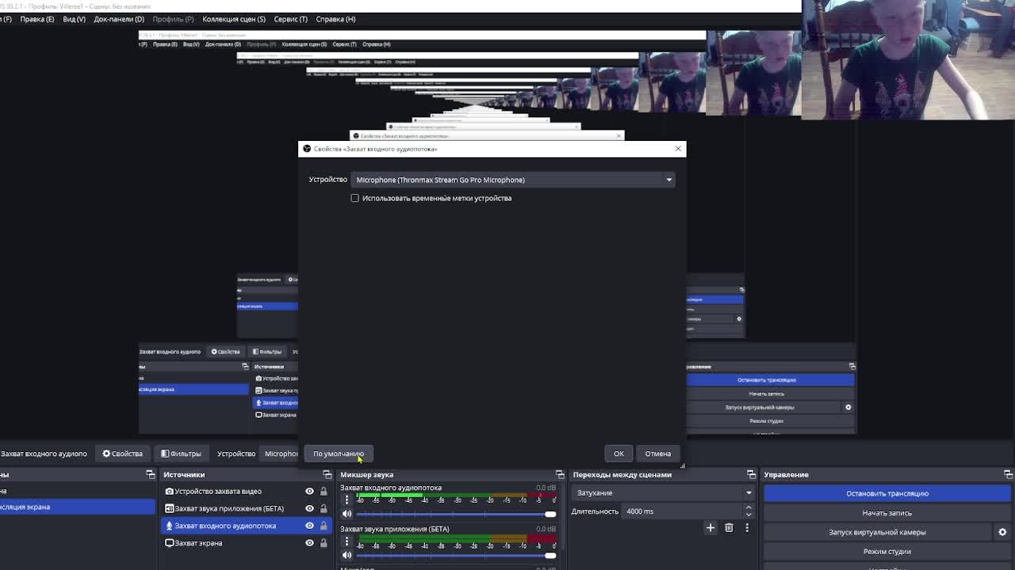Confirm the dialog with OK
This screenshot has width=1015, height=570.
tap(619, 454)
